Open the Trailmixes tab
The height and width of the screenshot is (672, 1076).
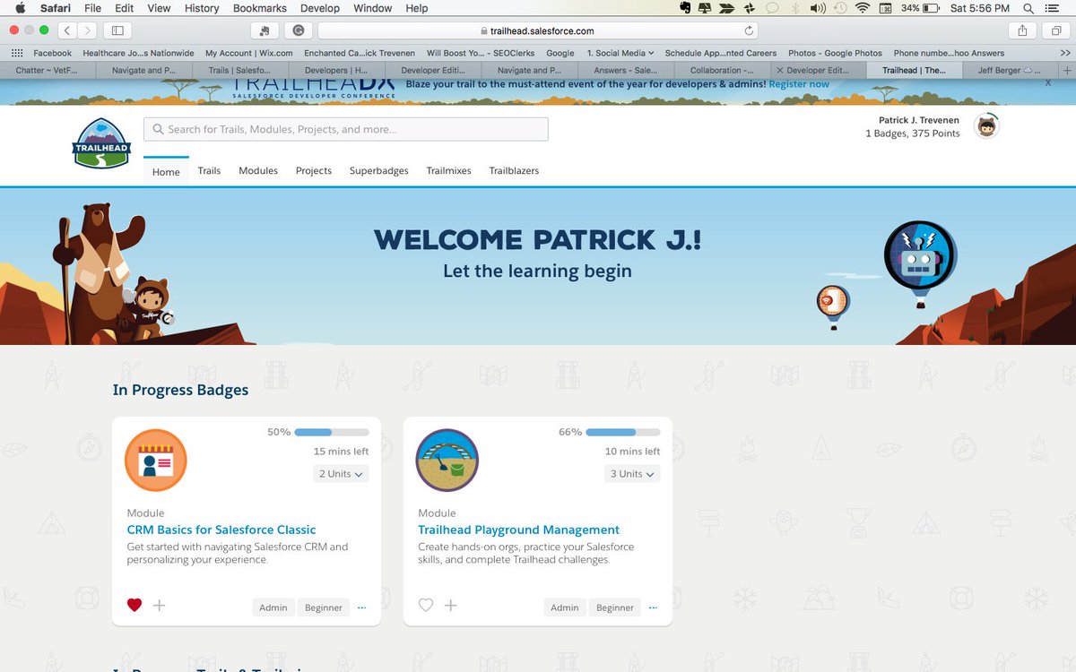pos(449,170)
